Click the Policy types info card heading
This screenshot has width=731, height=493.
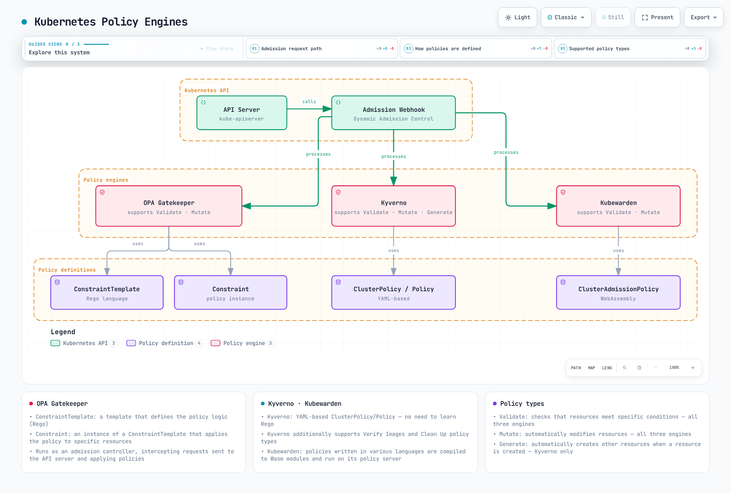[522, 404]
